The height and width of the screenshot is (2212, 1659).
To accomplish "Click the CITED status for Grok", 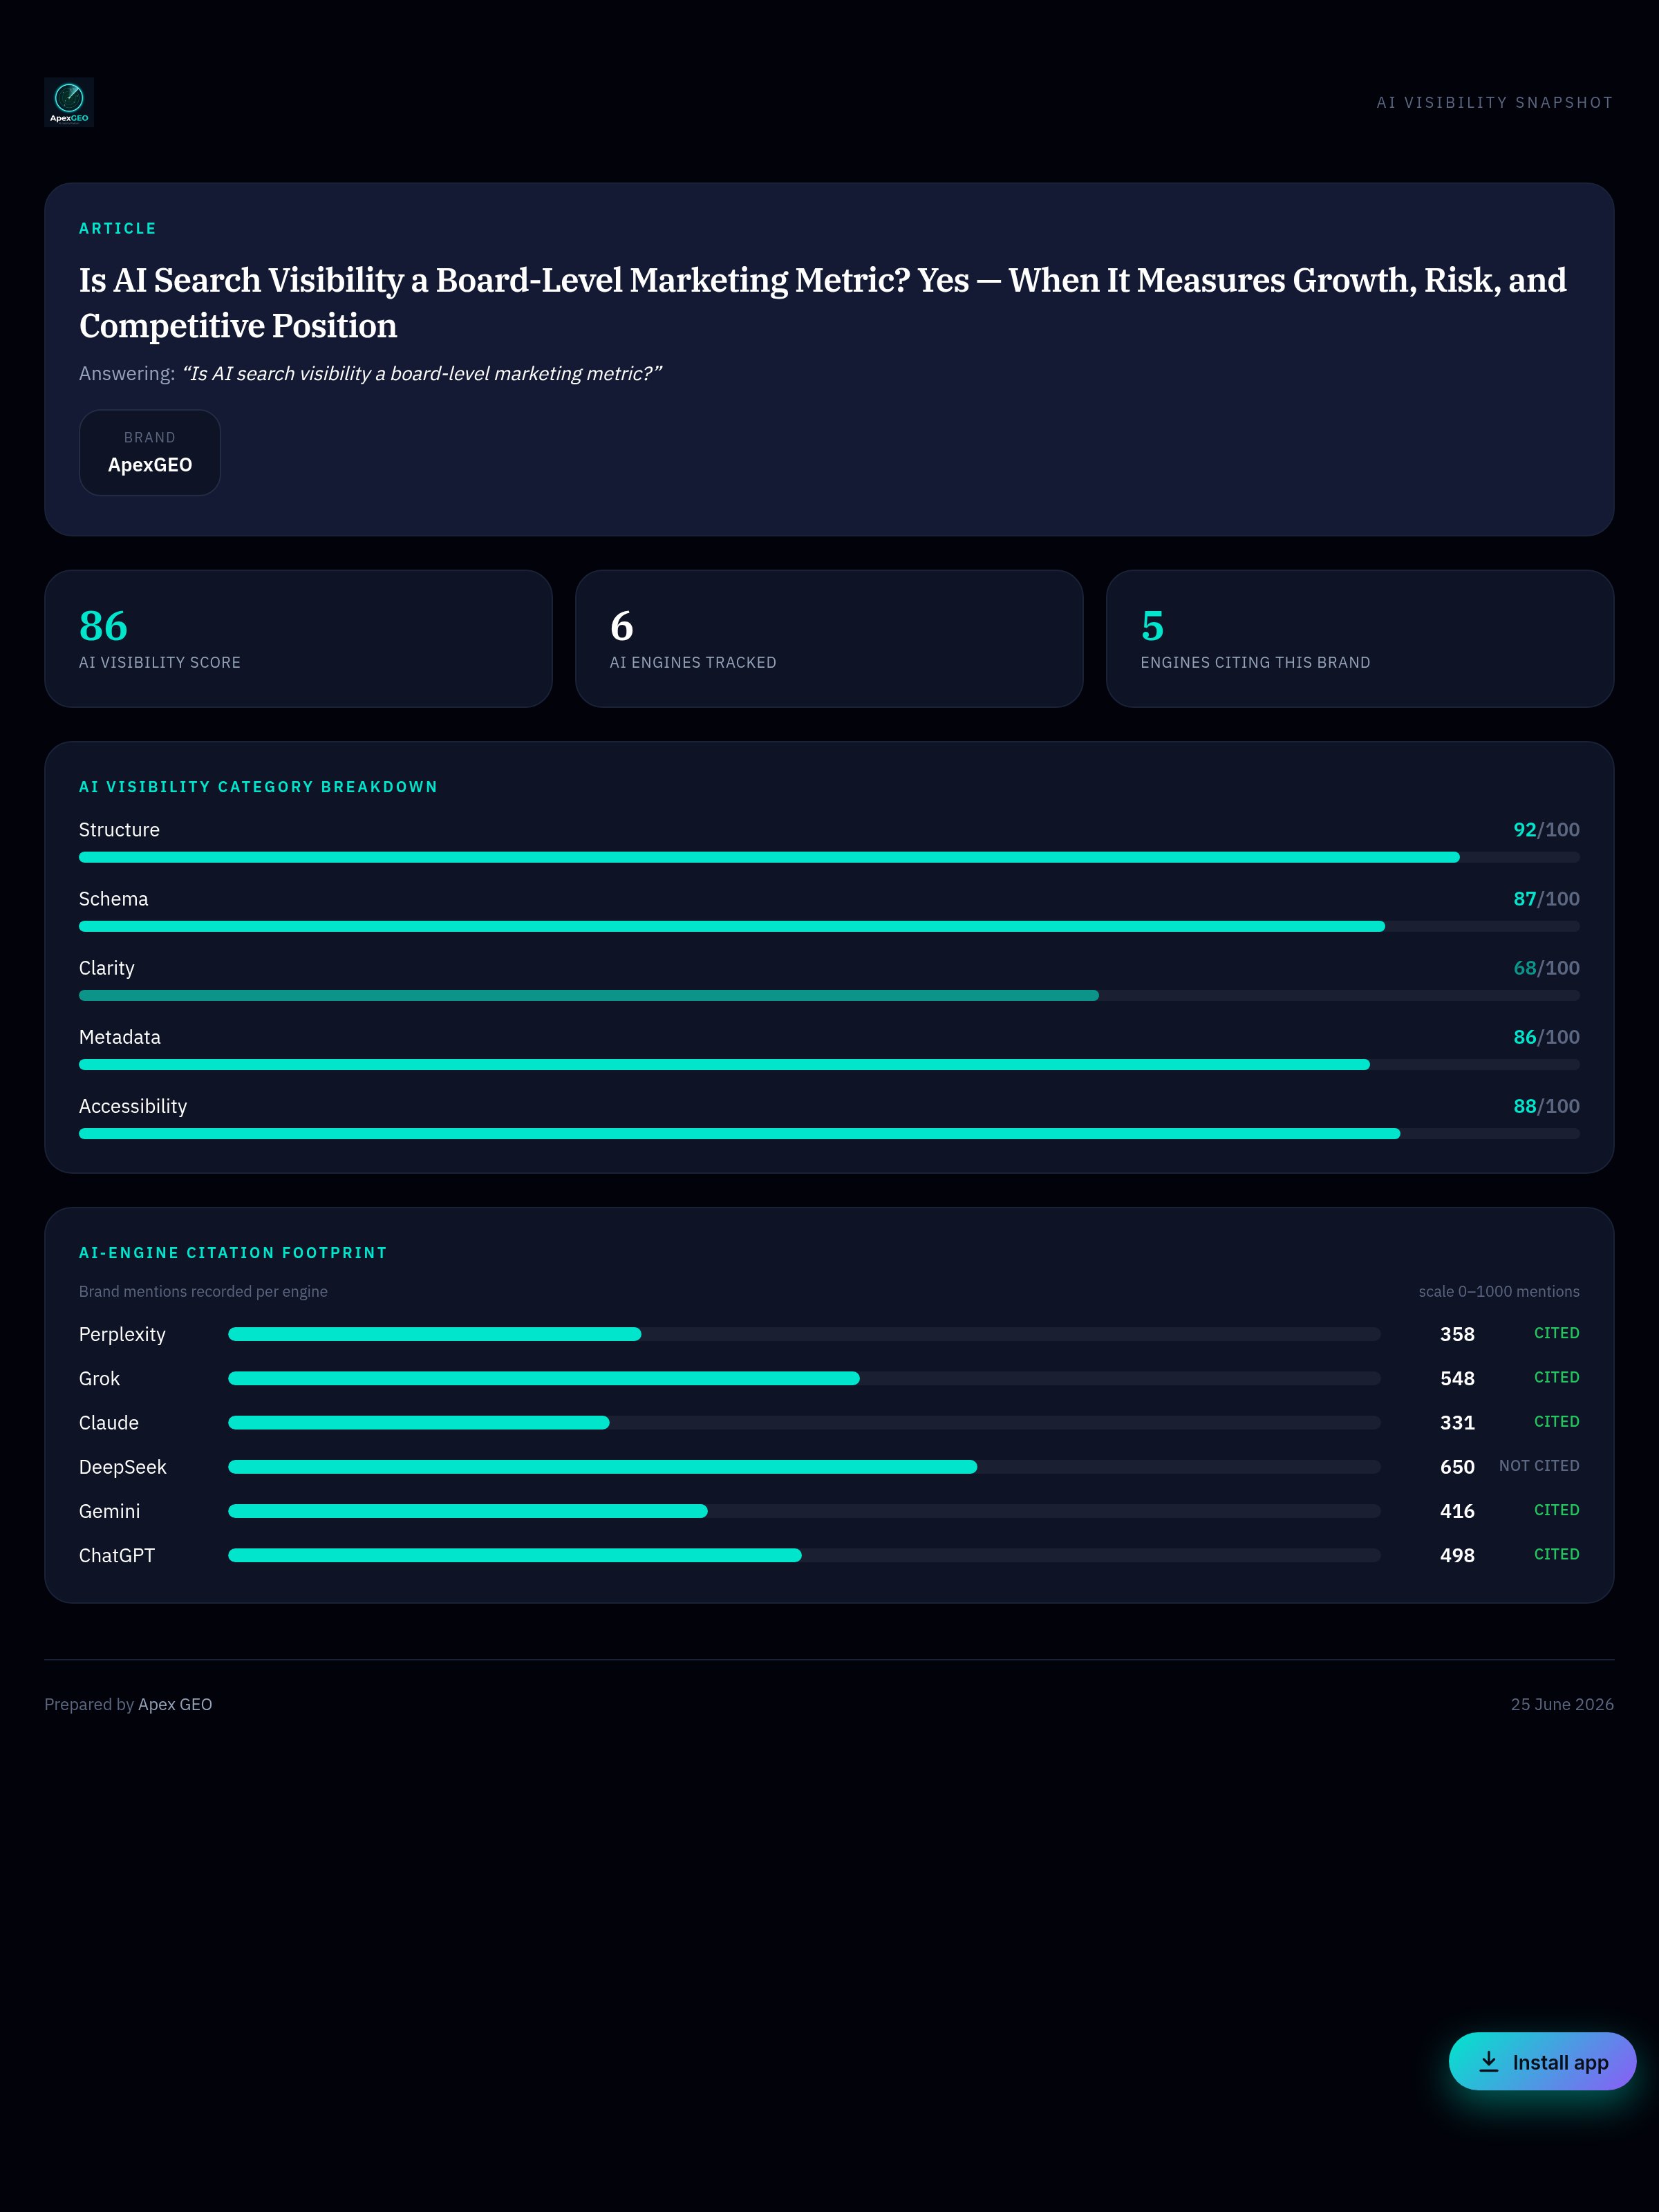I will click(x=1556, y=1377).
